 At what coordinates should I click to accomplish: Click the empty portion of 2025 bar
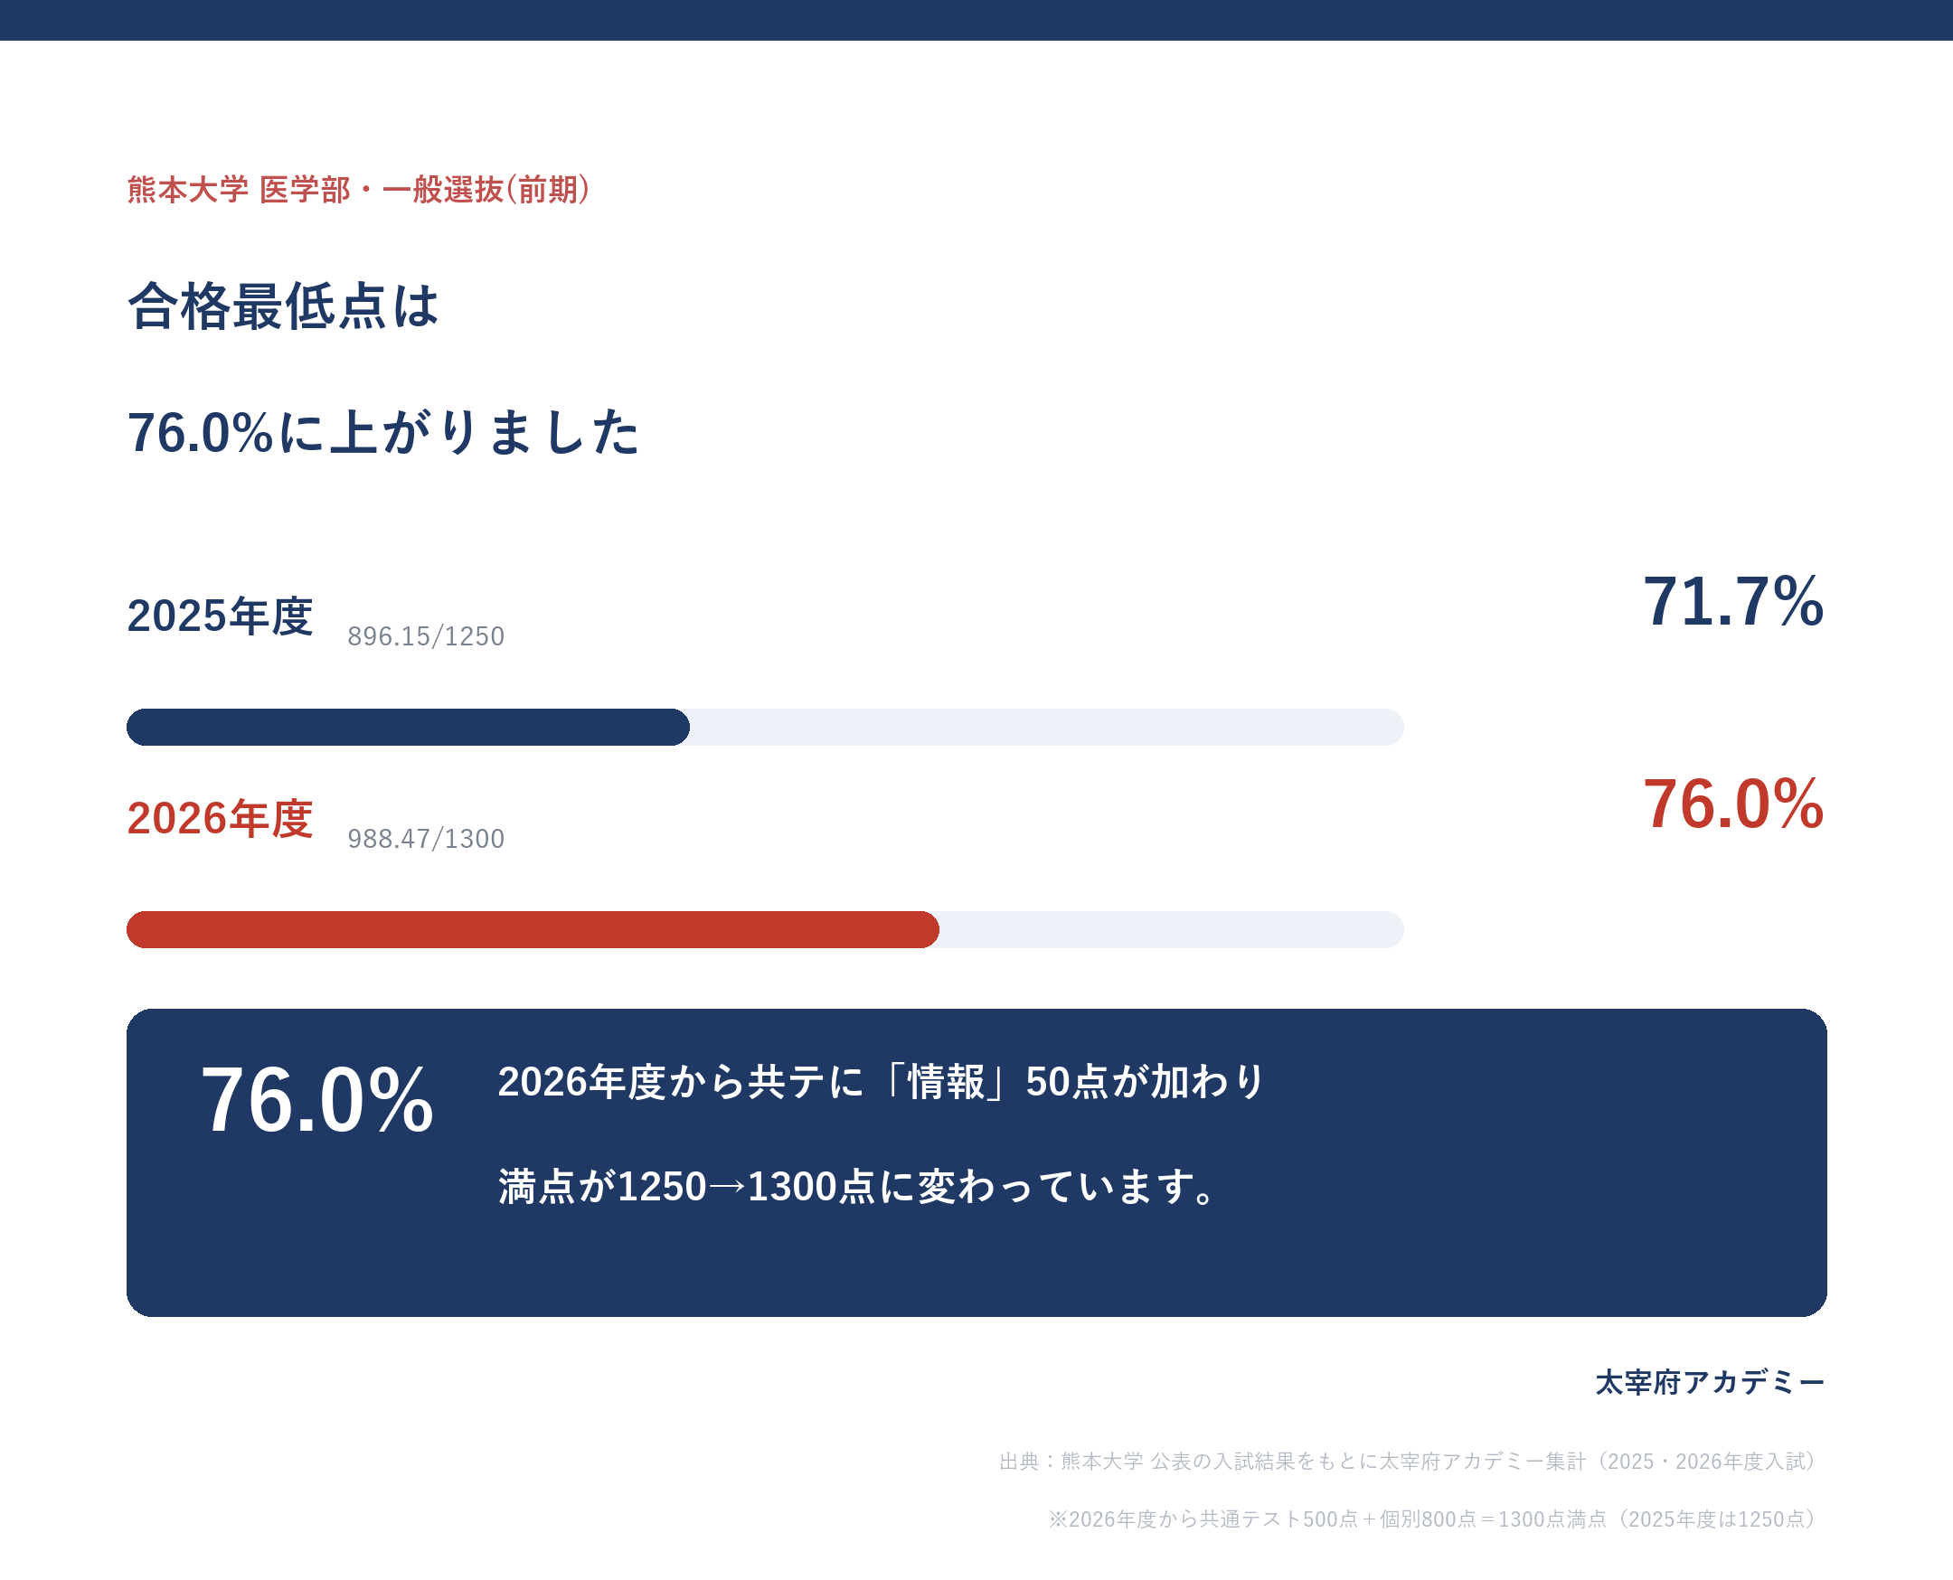click(1047, 728)
